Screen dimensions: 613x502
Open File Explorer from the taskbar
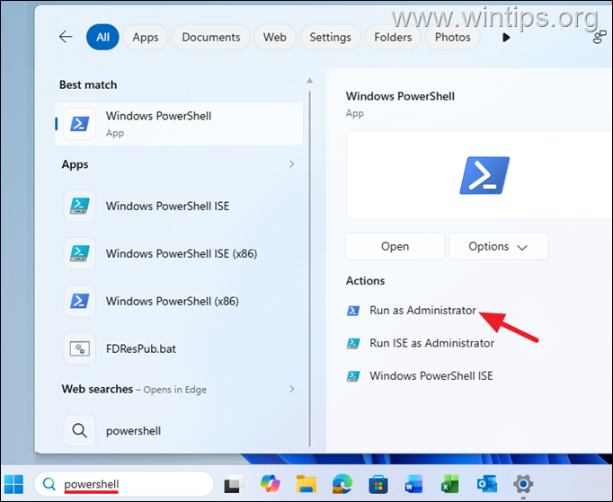tap(306, 484)
